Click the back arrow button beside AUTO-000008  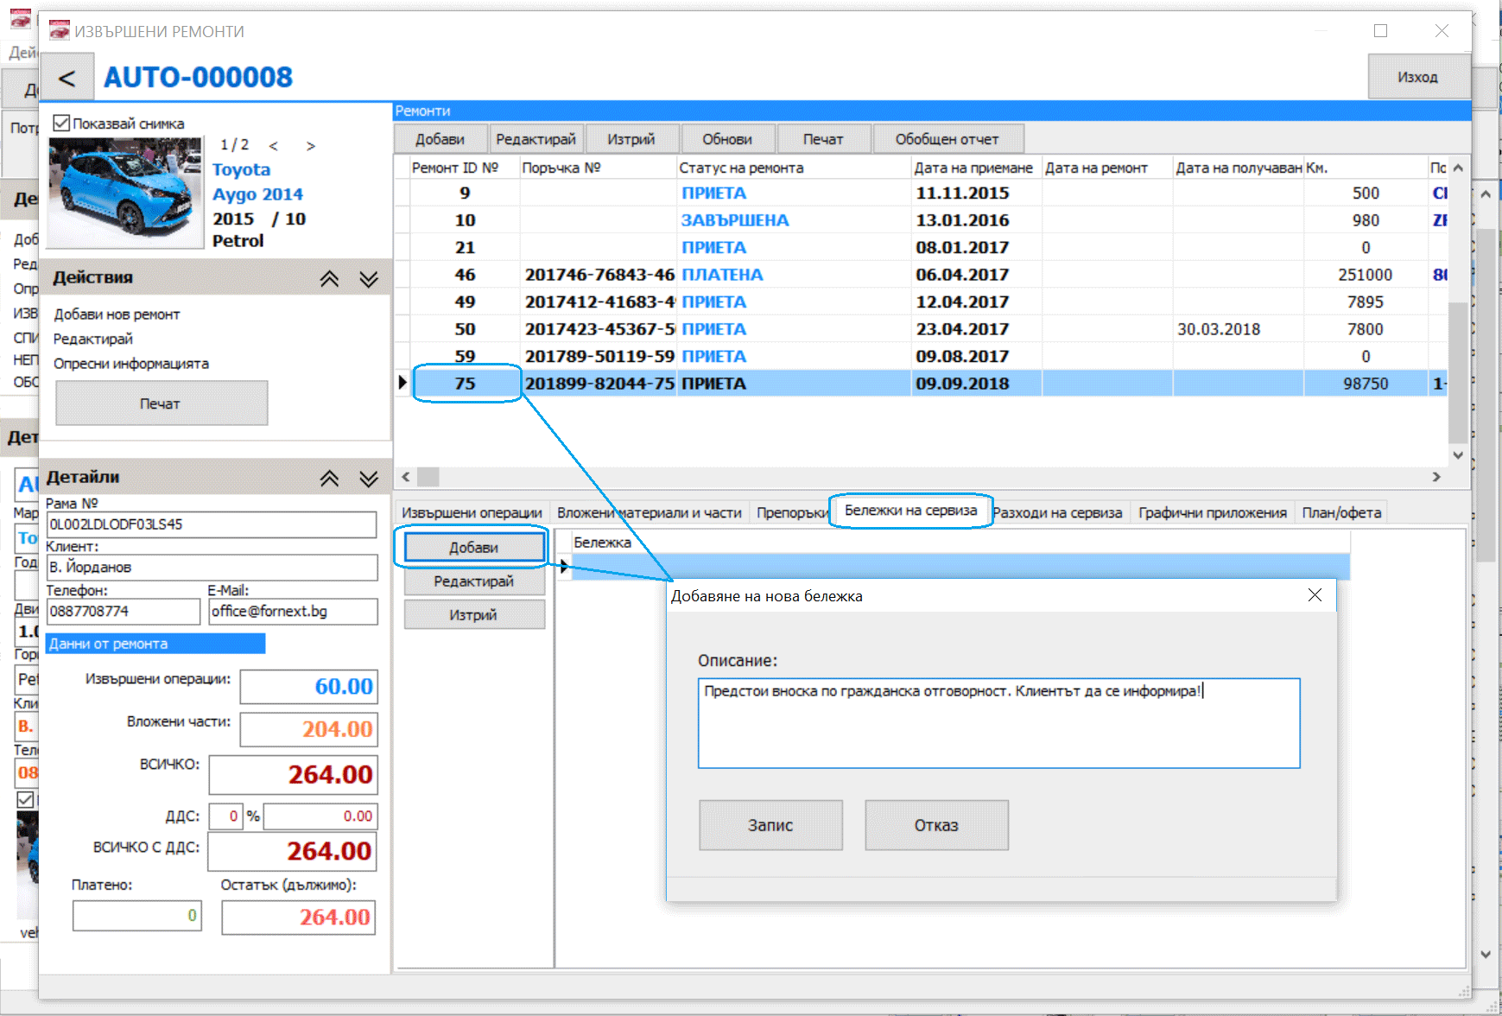(67, 79)
